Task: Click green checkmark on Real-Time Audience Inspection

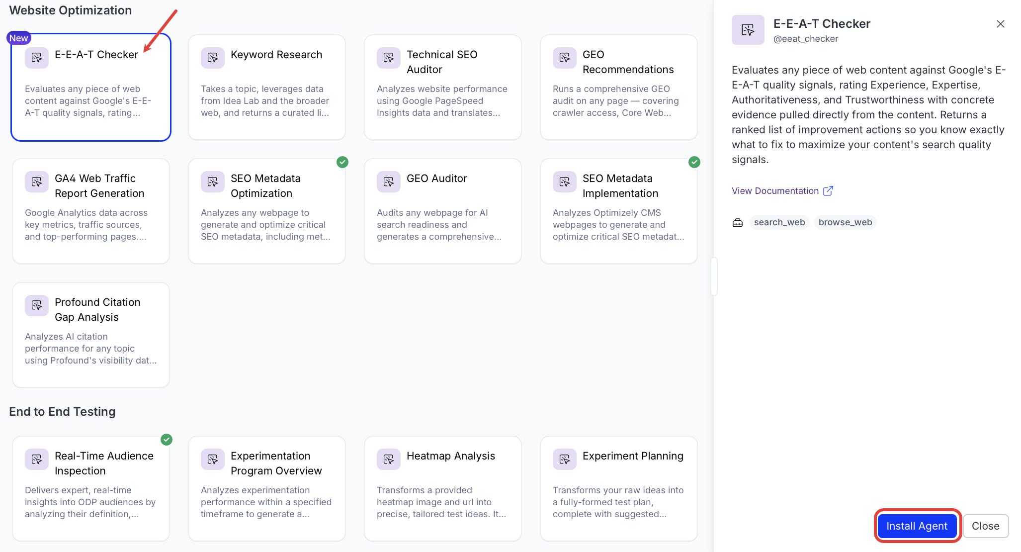Action: 167,440
